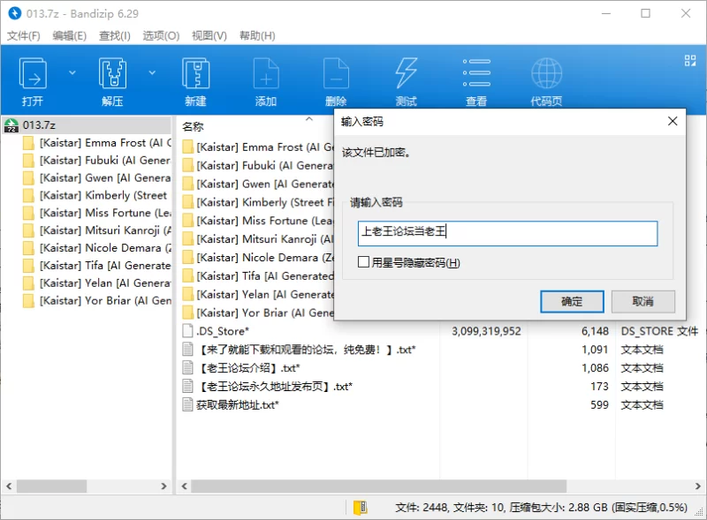Image resolution: width=707 pixels, height=520 pixels.
Task: Click folder icon of Kimberly in file list
Action: coord(187,202)
